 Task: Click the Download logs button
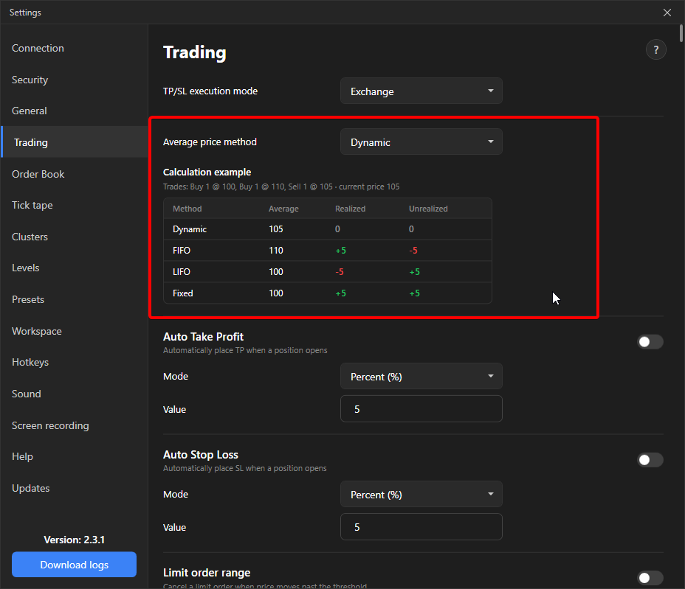click(75, 565)
